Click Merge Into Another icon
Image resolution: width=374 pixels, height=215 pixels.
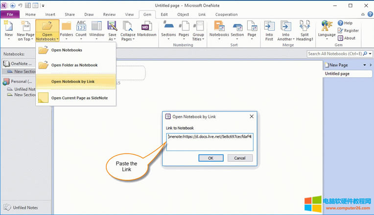click(x=285, y=26)
